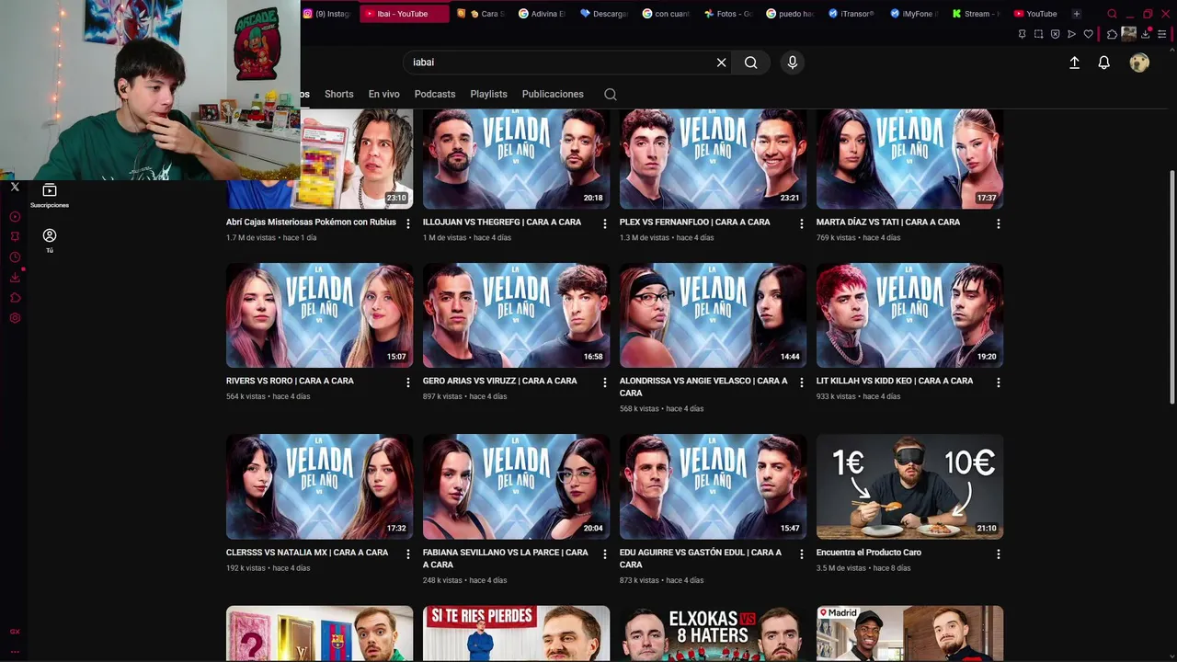Open options menu for EDU AGUIRRE VS GASTÓN EDUL video
This screenshot has height=662, width=1177.
point(801,554)
